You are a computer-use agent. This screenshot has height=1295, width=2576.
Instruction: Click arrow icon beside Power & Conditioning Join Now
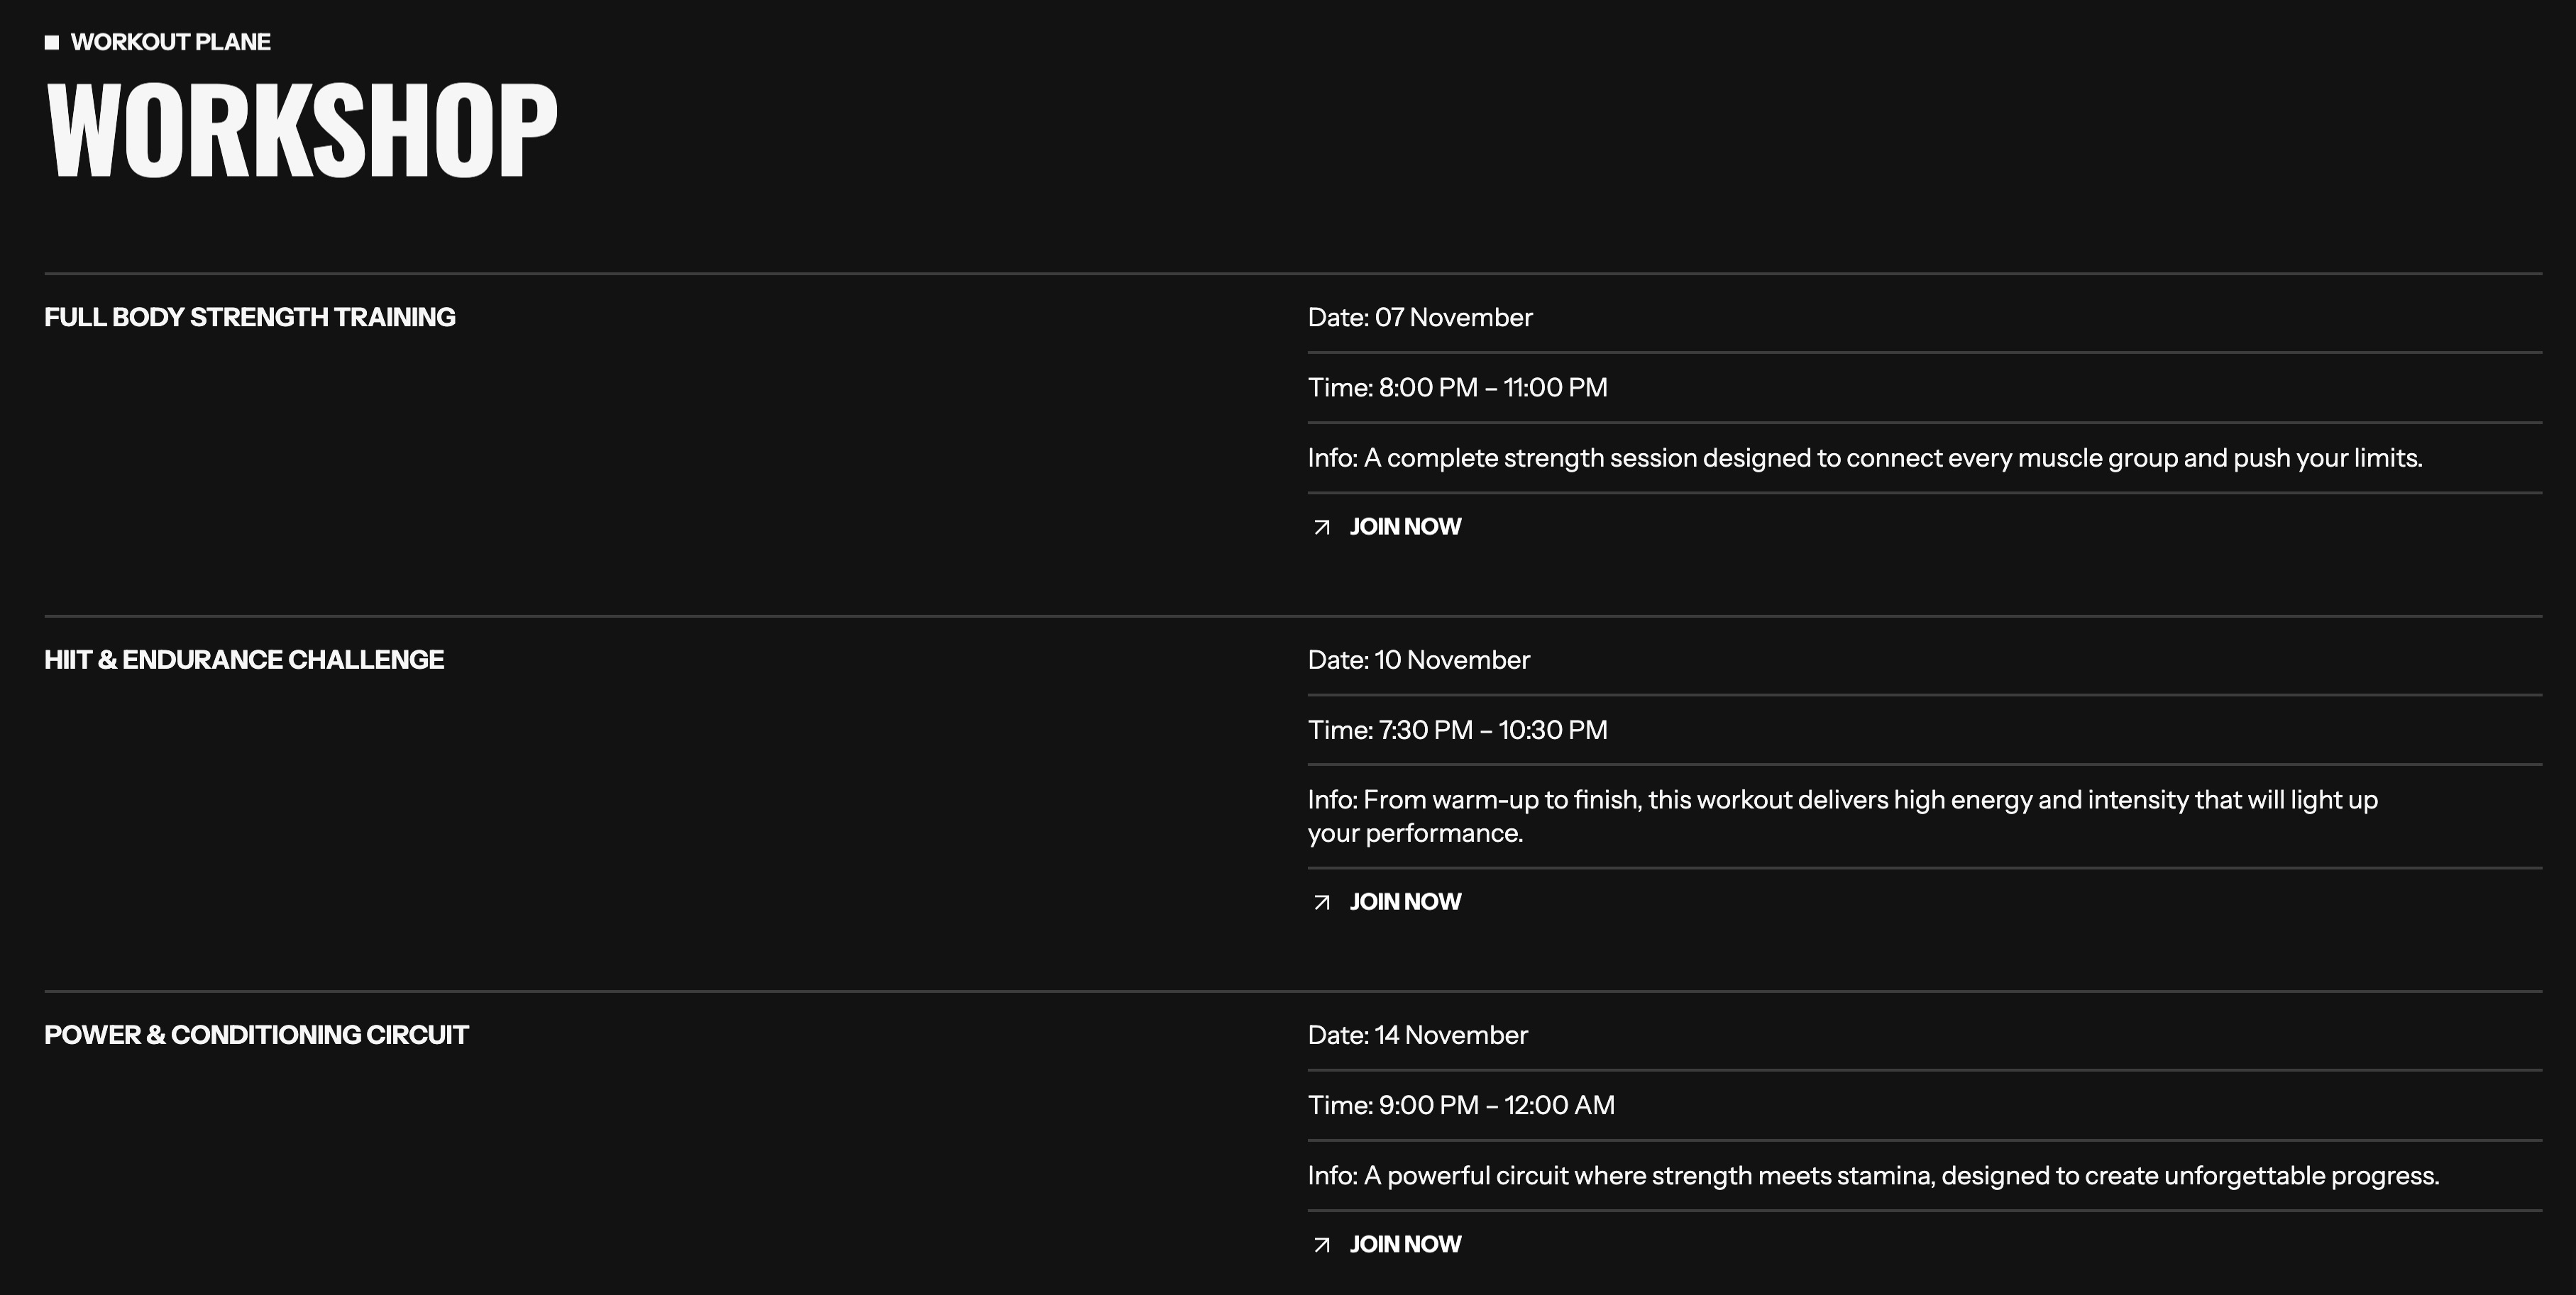coord(1321,1244)
